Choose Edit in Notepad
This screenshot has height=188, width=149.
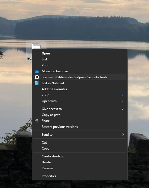point(80,83)
